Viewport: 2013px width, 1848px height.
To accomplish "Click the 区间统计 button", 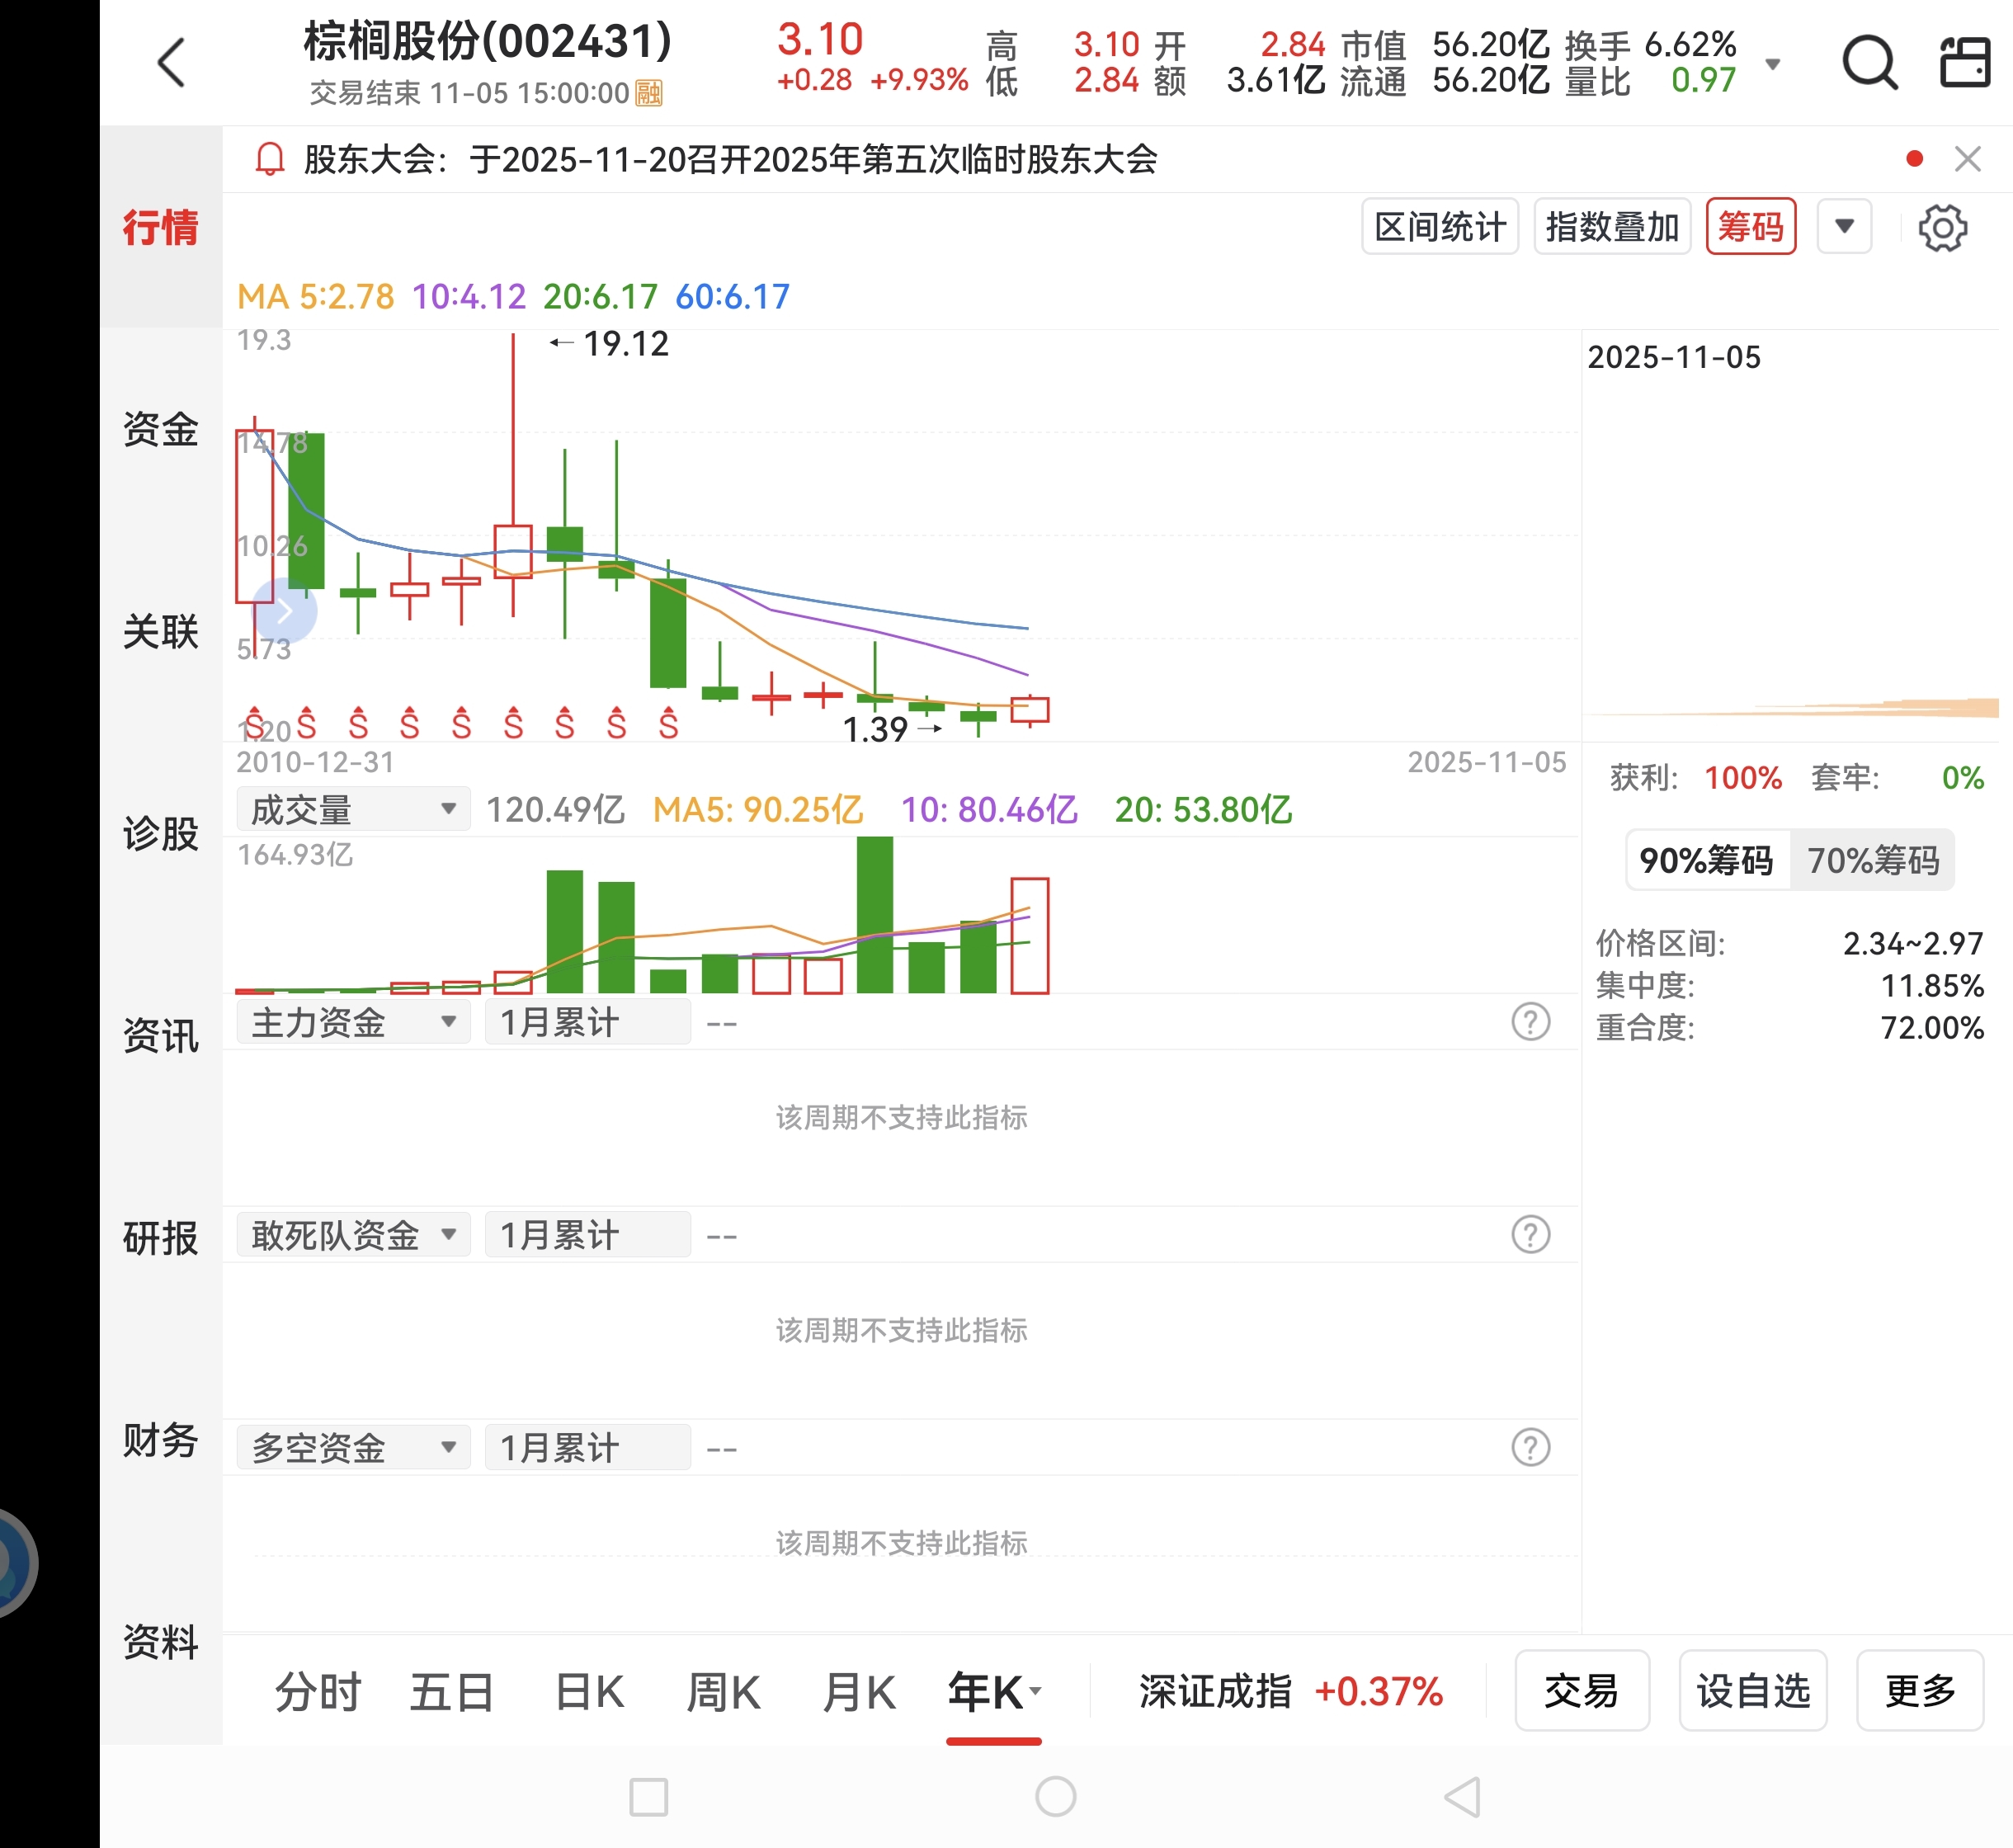I will (x=1439, y=227).
